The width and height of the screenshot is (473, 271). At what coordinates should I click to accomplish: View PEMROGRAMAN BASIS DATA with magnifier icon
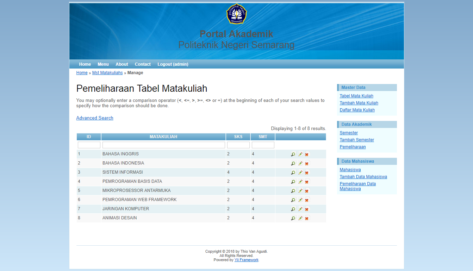click(293, 182)
